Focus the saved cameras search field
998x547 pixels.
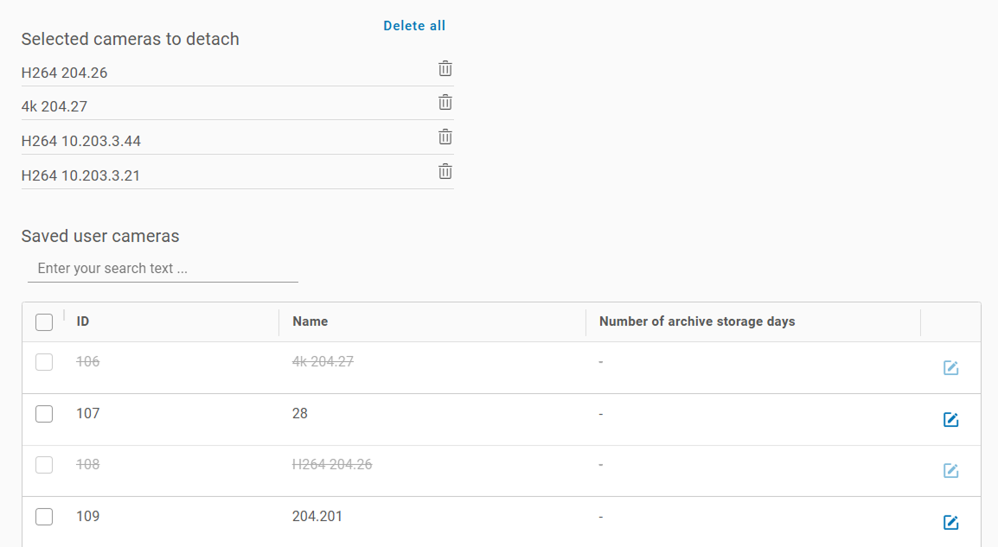click(163, 269)
